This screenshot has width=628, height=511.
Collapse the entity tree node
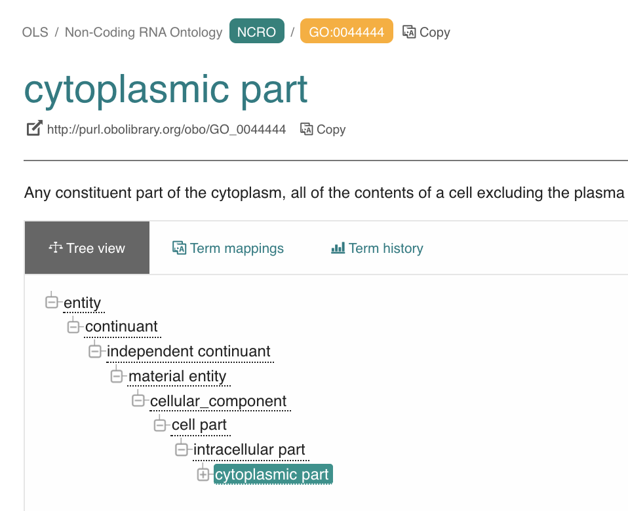pyautogui.click(x=52, y=302)
